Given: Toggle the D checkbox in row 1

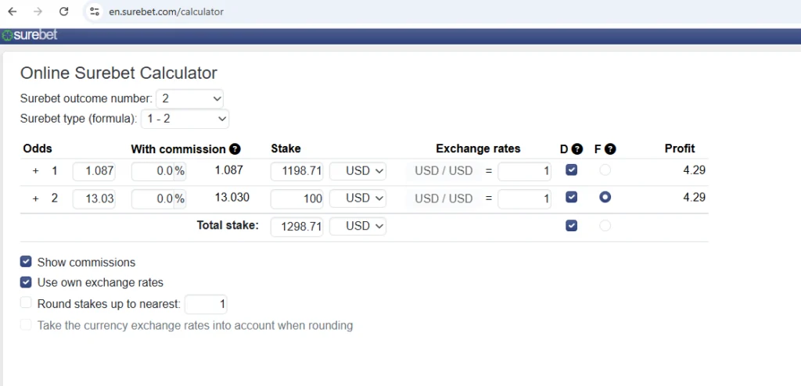Looking at the screenshot, I should pyautogui.click(x=572, y=170).
